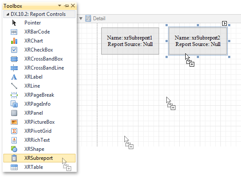Screen dimensions: 241x177
Task: Select the XRShape icon
Action: click(14, 149)
